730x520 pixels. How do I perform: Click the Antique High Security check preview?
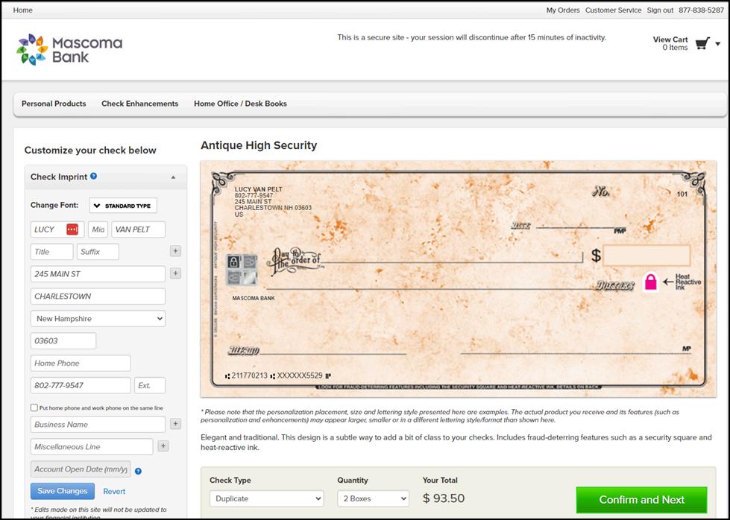point(458,279)
